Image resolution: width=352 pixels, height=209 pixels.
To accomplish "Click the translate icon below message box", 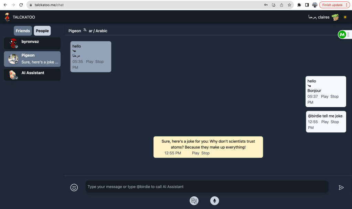I will coord(194,201).
